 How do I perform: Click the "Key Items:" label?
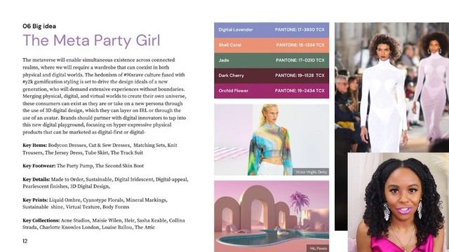coord(34,145)
